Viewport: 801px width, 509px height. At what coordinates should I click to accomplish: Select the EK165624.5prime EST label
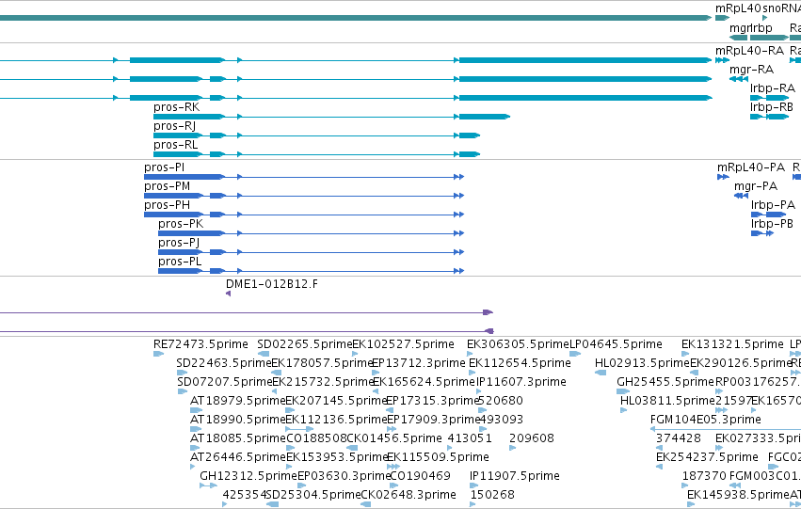coord(425,382)
